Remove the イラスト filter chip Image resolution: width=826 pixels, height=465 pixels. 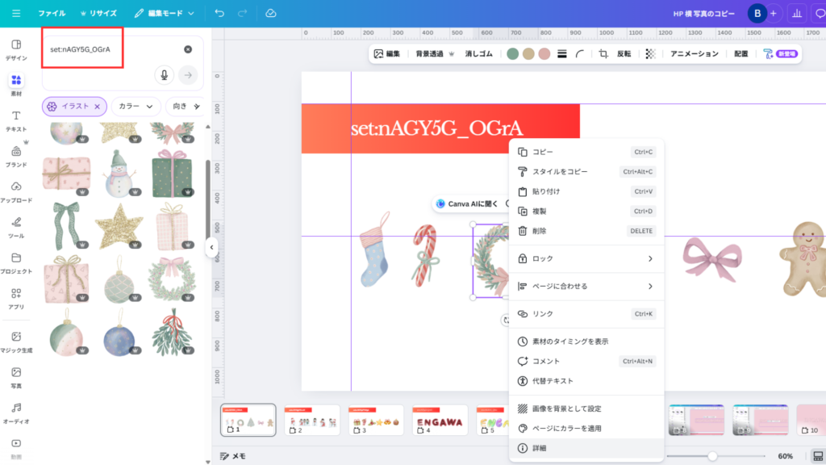click(98, 106)
